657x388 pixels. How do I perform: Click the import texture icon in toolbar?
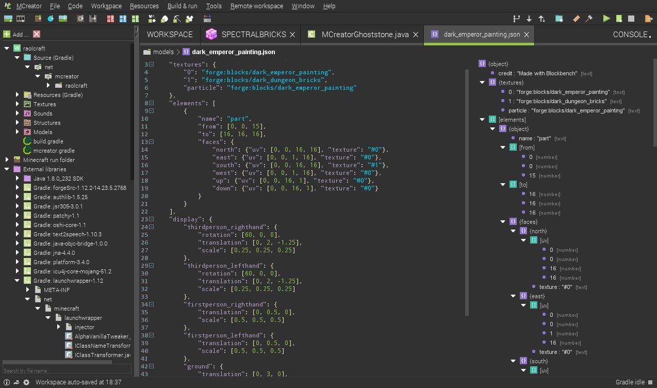[x=8, y=19]
